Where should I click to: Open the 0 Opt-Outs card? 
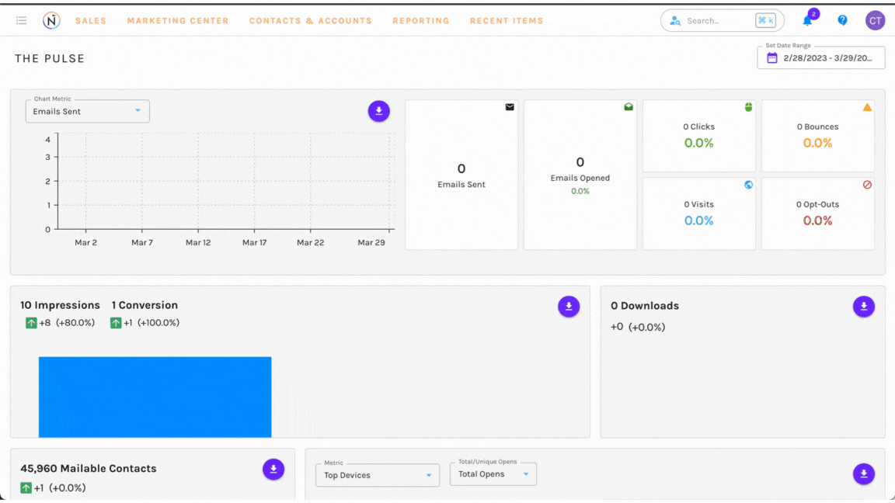[817, 213]
